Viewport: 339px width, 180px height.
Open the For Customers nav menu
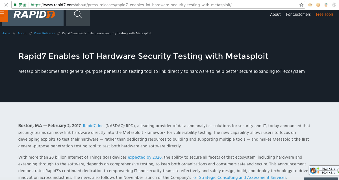(x=298, y=14)
